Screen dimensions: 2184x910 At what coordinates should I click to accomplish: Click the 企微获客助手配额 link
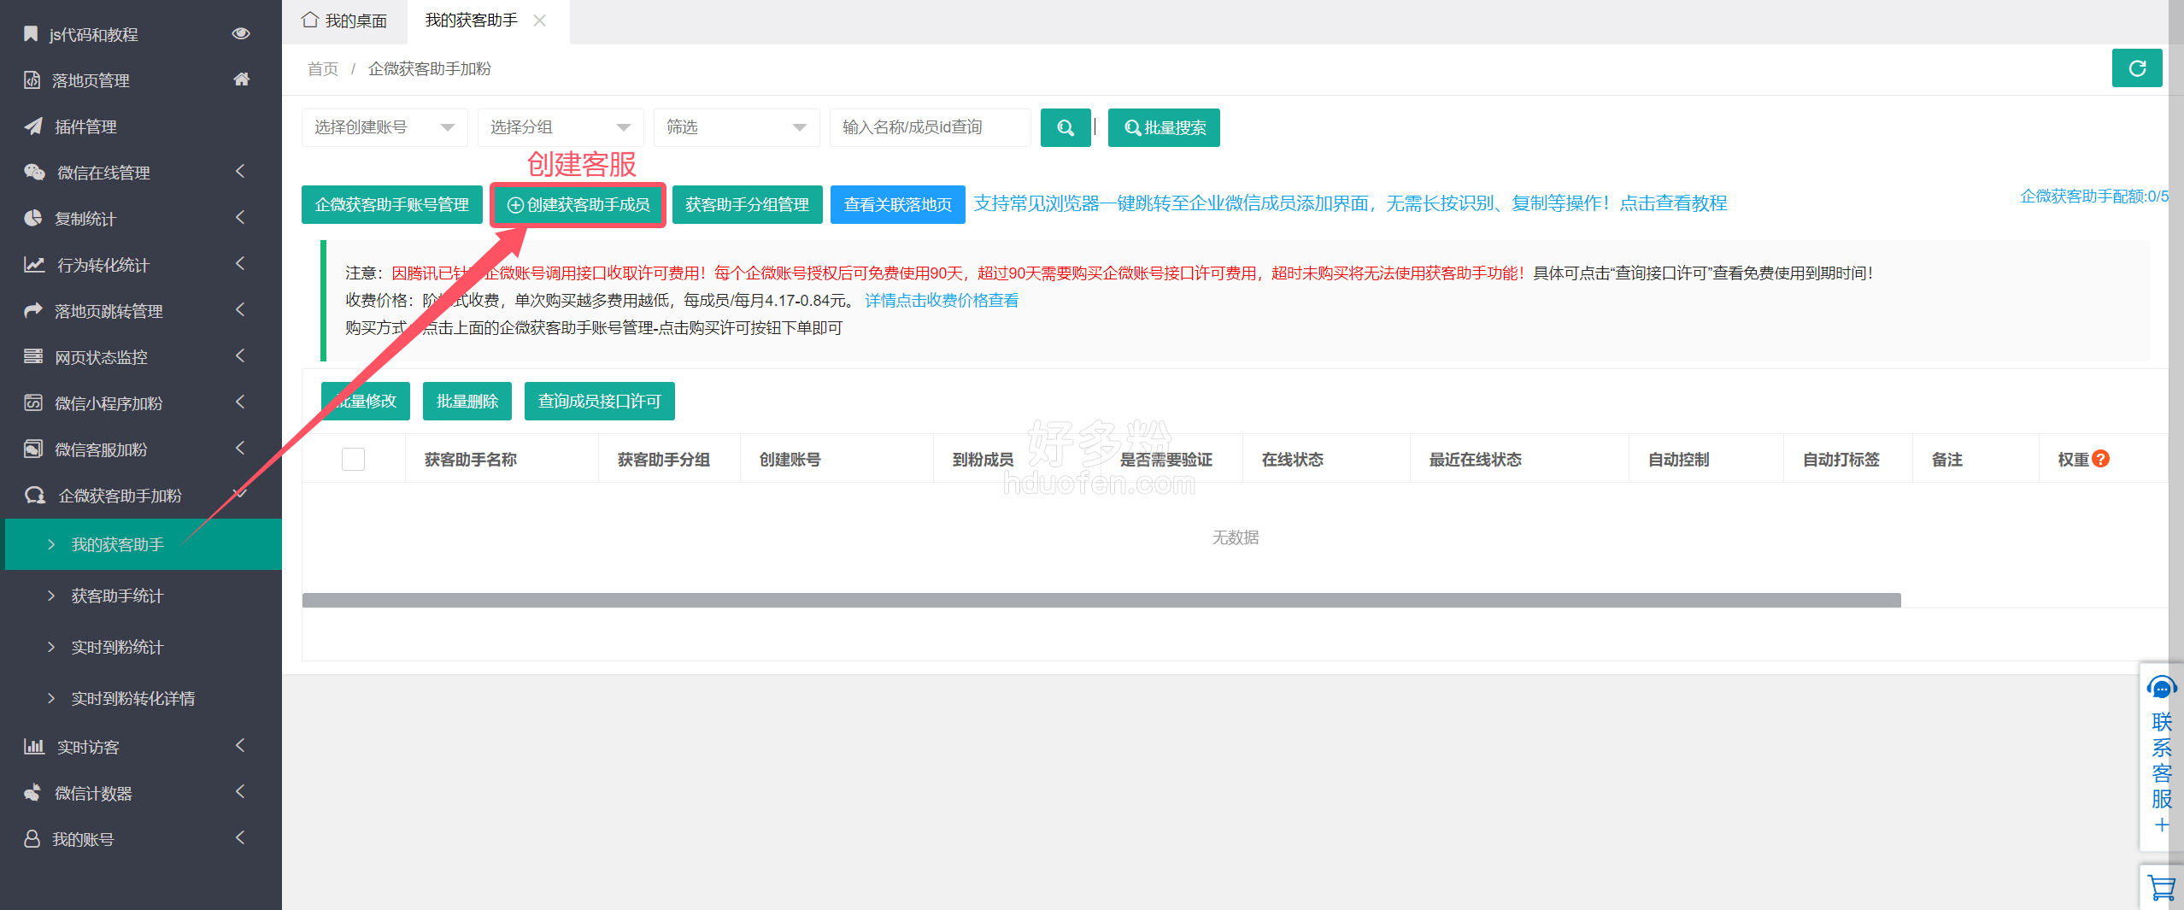click(x=2093, y=197)
